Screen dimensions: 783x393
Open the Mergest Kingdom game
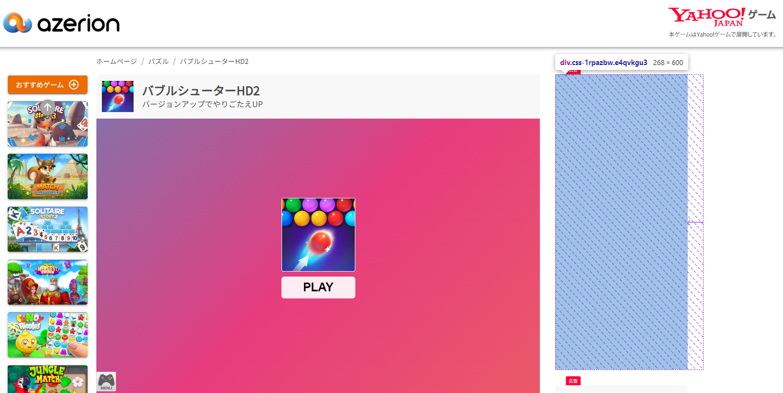[x=47, y=283]
